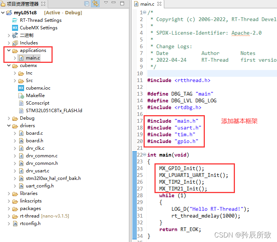Click the board.h header icon
277x242 pixels.
21,141
